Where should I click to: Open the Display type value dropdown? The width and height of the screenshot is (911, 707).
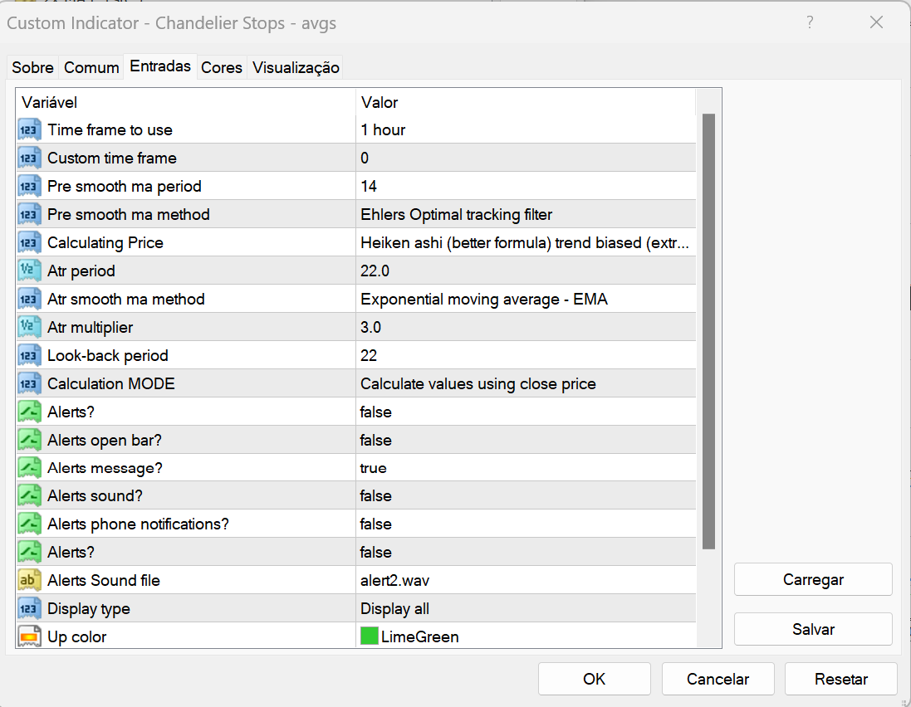click(x=525, y=609)
